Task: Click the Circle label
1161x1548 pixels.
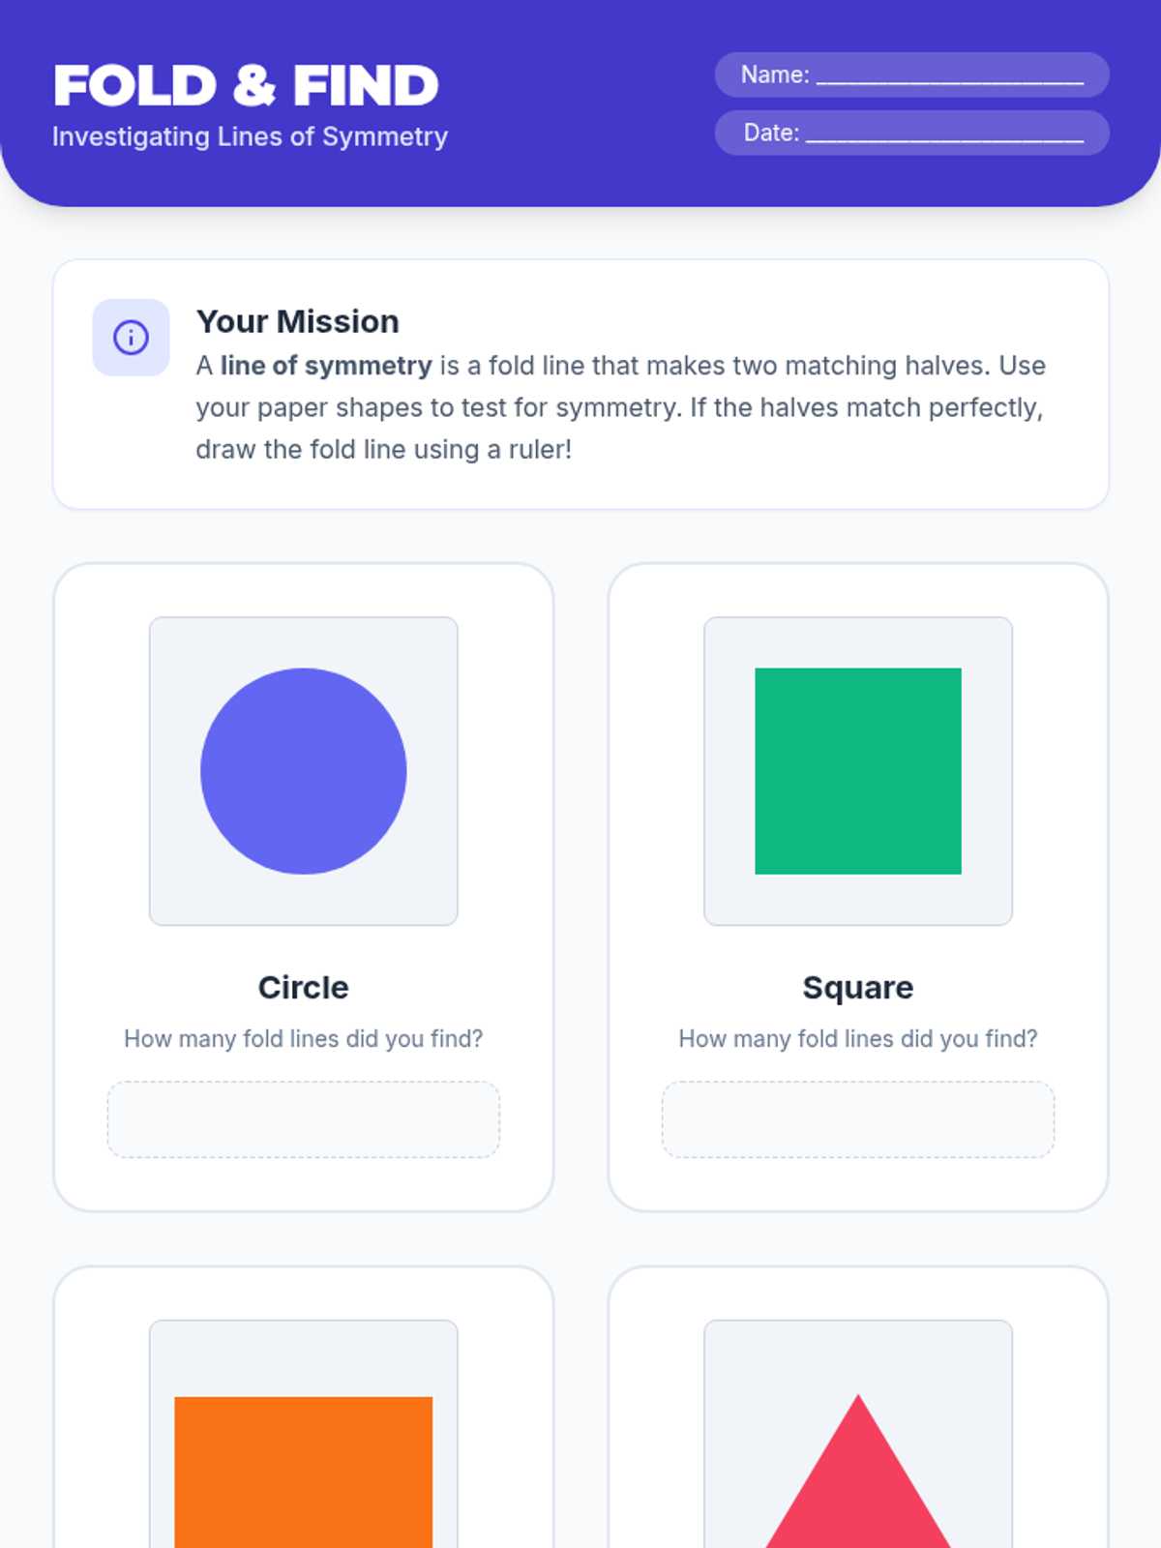Action: tap(304, 988)
